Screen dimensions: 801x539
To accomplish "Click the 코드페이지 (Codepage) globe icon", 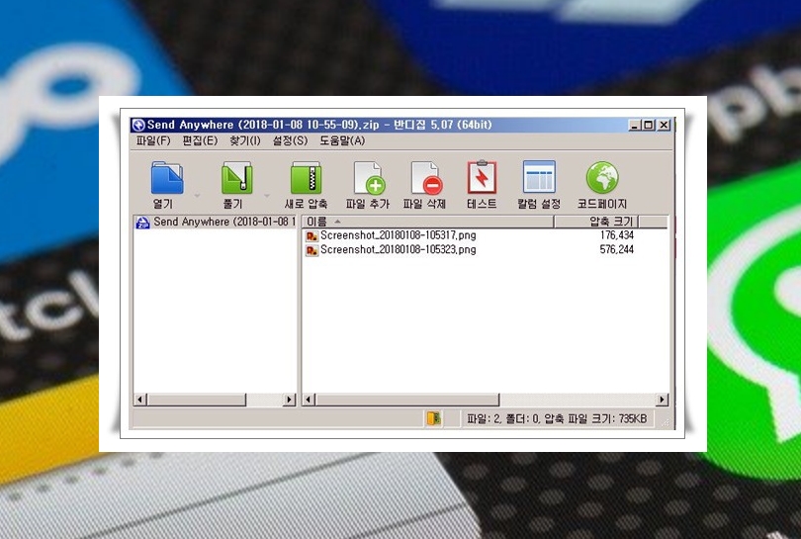I will point(602,177).
